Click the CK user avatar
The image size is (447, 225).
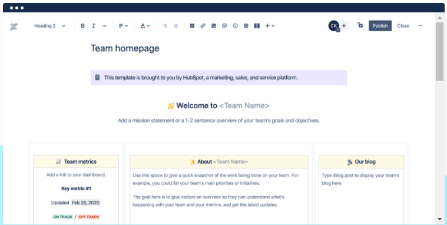pos(333,26)
